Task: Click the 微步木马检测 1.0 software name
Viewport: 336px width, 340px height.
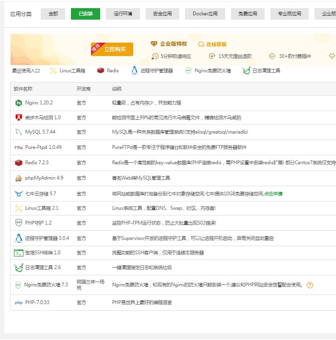Action: click(43, 117)
